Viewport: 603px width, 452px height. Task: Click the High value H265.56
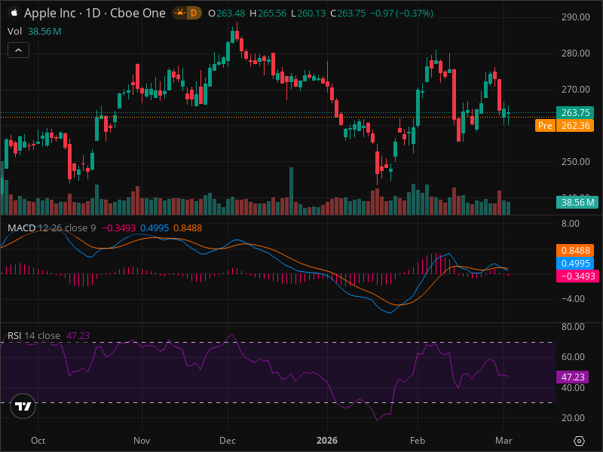pyautogui.click(x=268, y=14)
